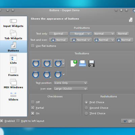The image size is (135, 135).
Task: Expand the Text position Icons Only dropdown
Action: (x=71, y=83)
